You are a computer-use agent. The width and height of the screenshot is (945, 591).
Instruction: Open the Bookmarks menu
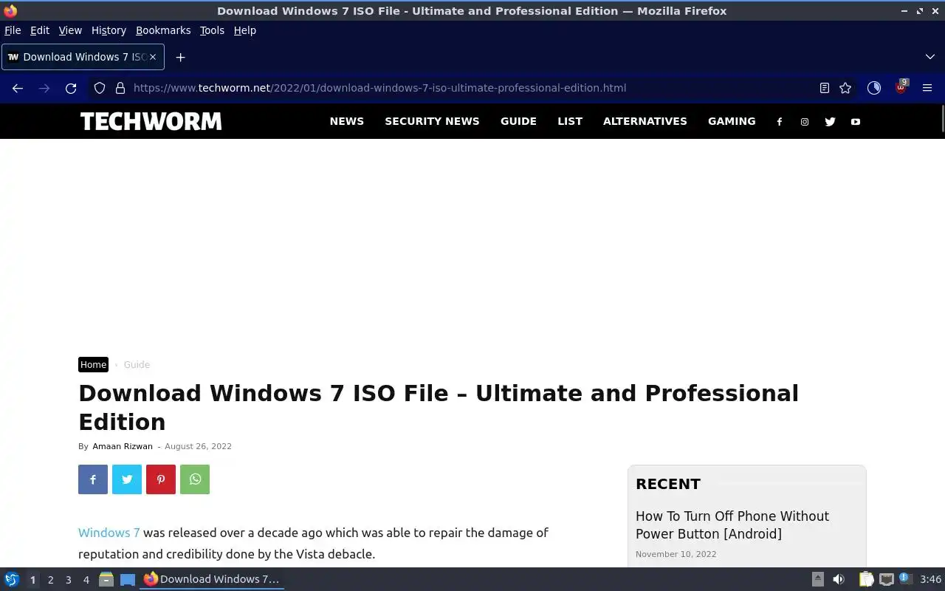click(x=163, y=30)
